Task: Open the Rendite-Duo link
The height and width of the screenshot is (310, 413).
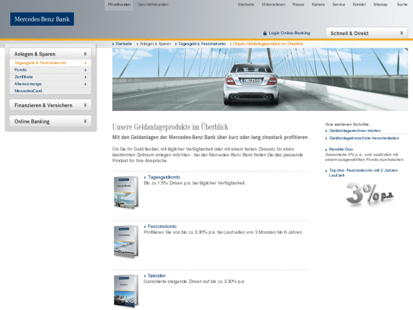Action: click(341, 150)
